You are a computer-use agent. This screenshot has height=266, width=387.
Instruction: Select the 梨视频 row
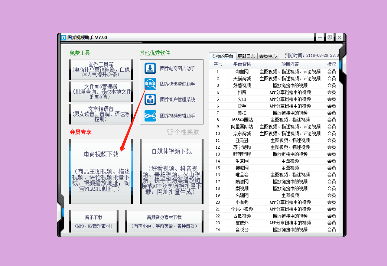(274, 189)
